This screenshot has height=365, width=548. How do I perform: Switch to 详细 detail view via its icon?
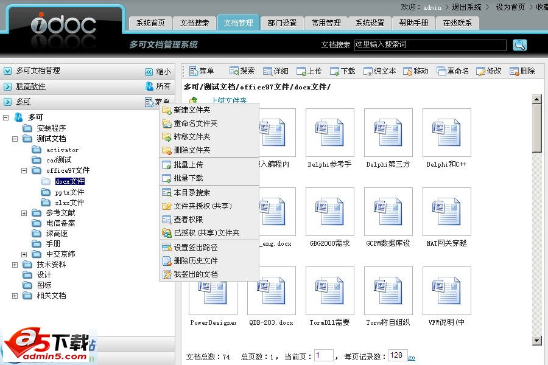(267, 71)
